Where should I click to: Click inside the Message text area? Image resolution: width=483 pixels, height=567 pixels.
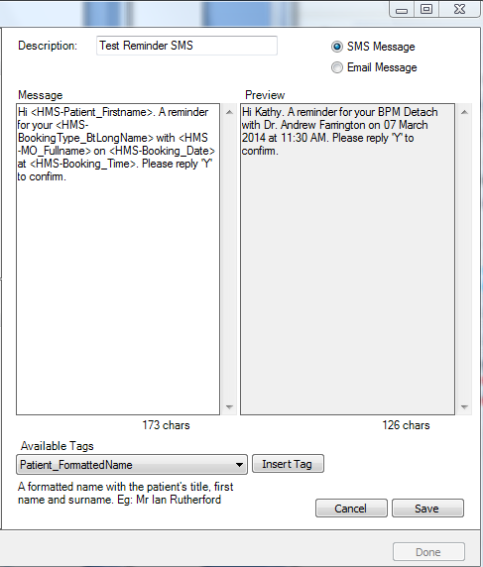click(x=118, y=259)
